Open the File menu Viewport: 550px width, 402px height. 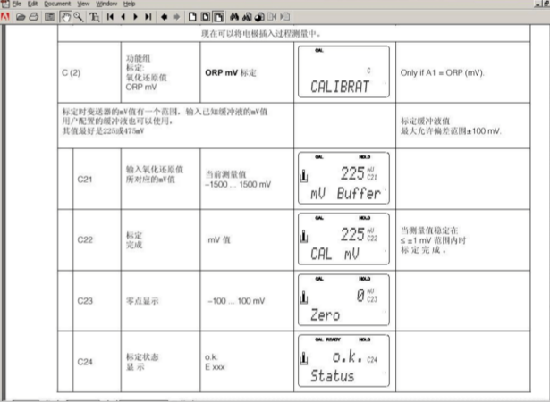pyautogui.click(x=18, y=4)
